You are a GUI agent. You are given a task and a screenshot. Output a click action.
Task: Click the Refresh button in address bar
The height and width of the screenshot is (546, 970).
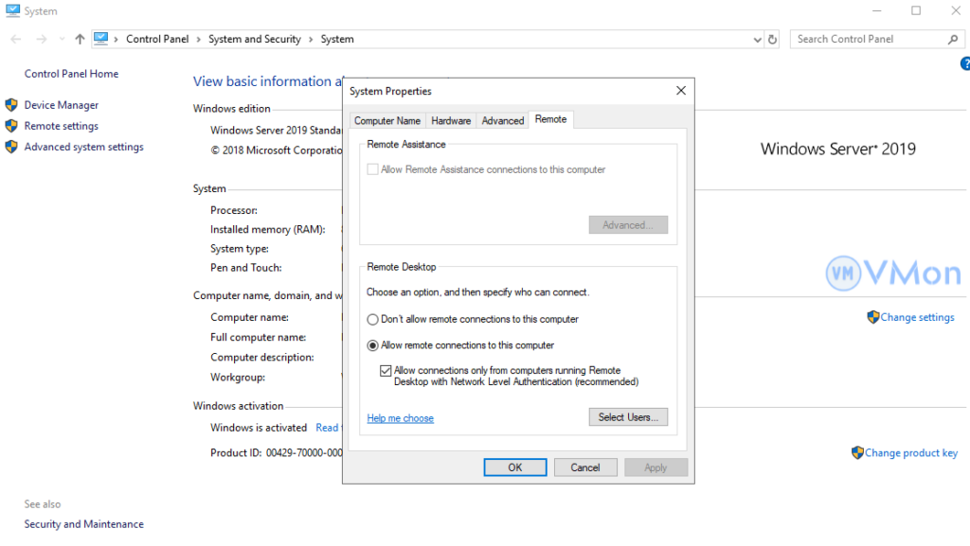[x=772, y=40]
